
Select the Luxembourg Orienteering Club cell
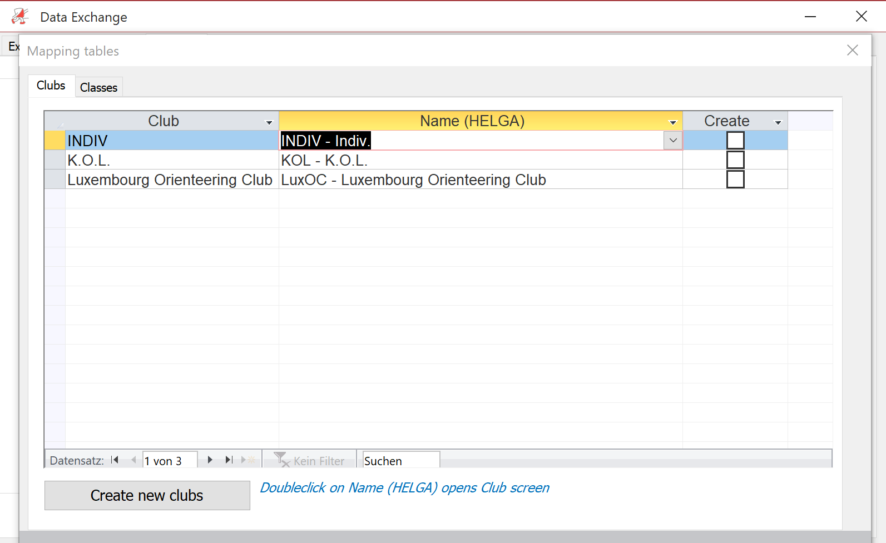point(172,180)
